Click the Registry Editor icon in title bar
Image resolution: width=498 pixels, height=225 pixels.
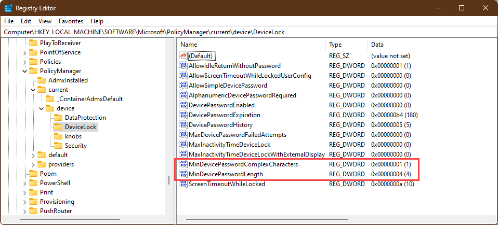(9, 8)
